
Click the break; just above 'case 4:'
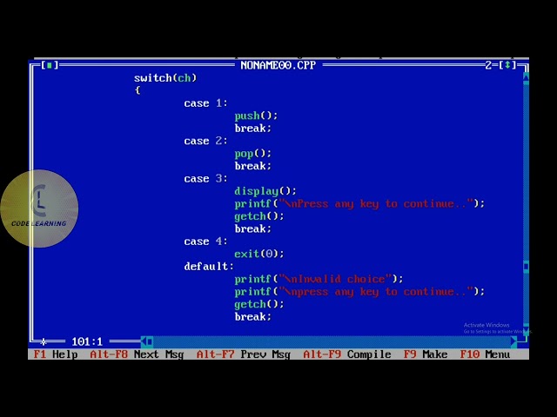click(x=252, y=228)
